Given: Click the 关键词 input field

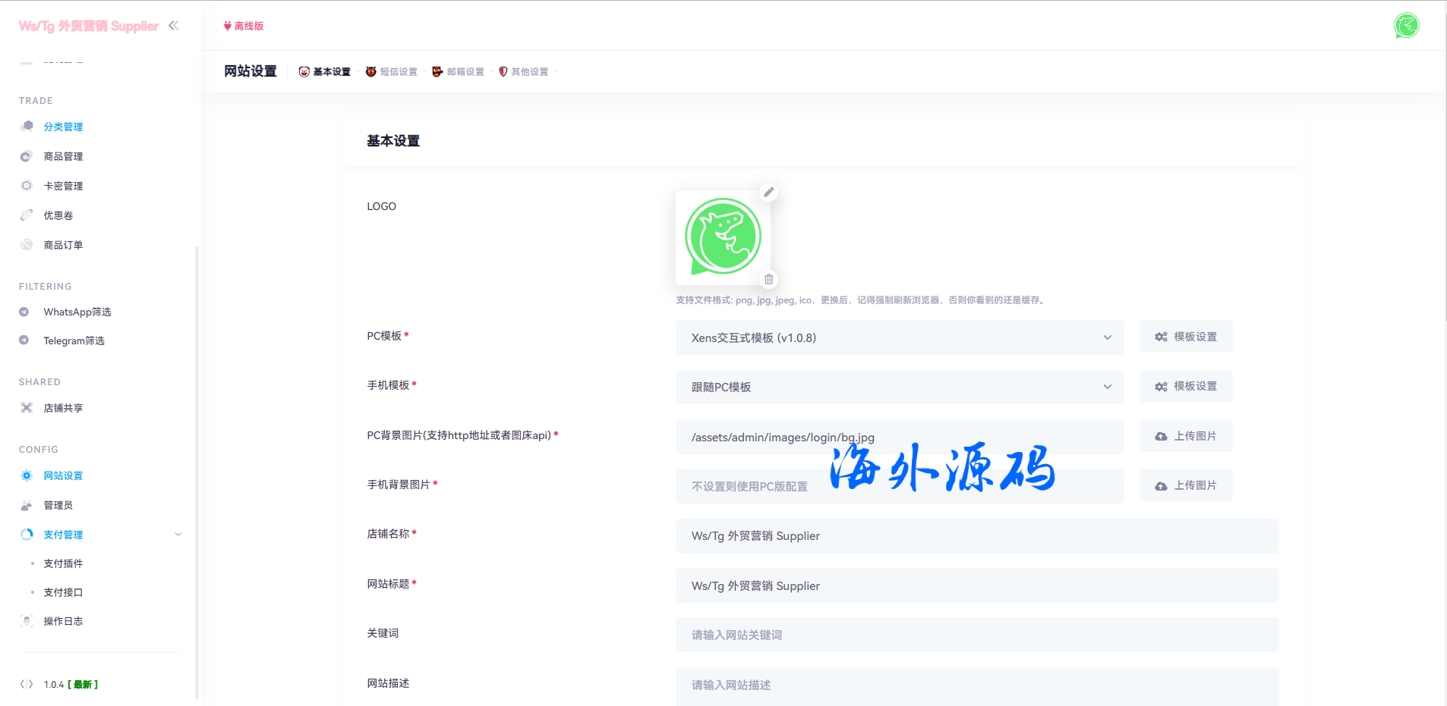Looking at the screenshot, I should pyautogui.click(x=976, y=635).
